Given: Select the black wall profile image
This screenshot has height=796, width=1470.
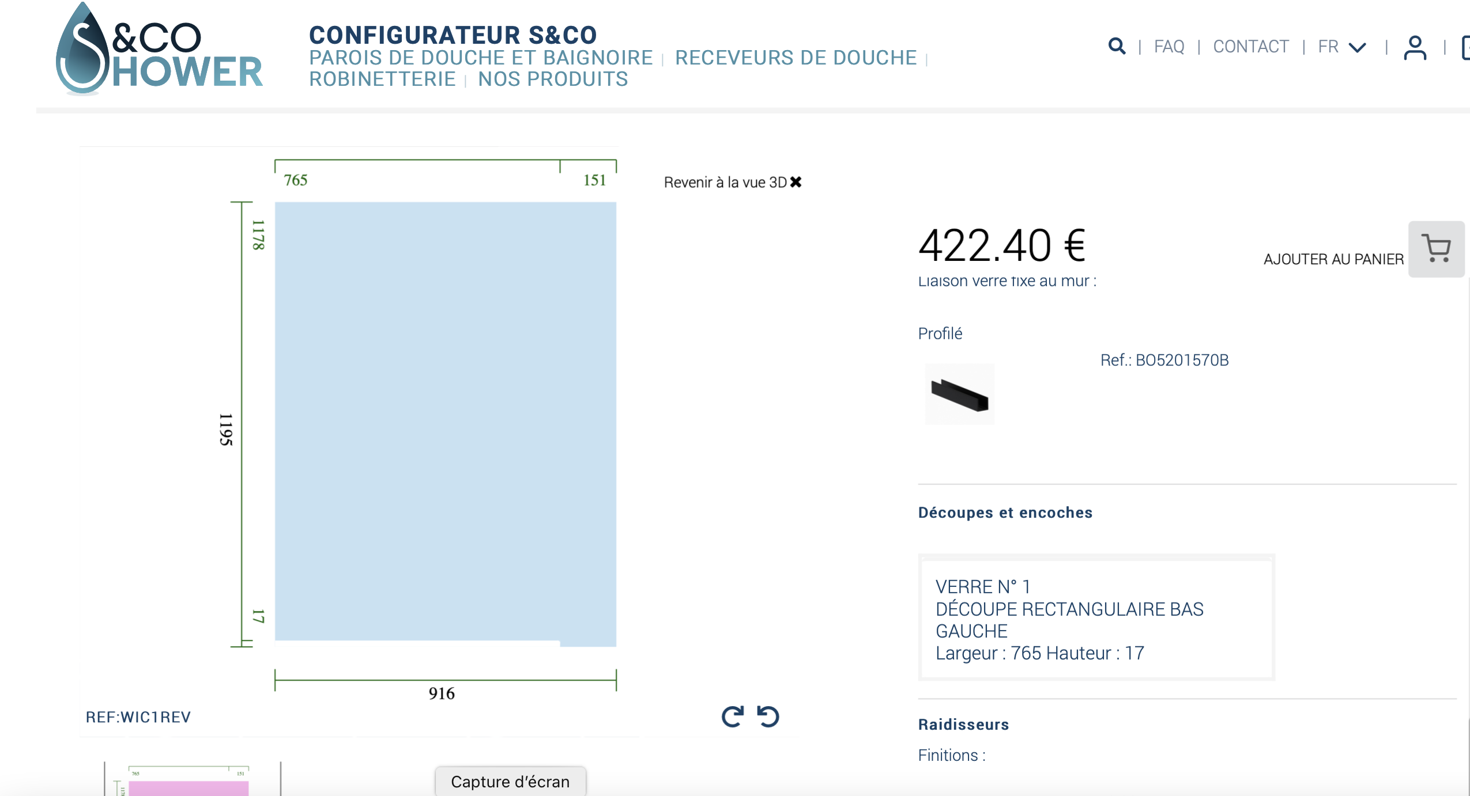Looking at the screenshot, I should point(959,395).
